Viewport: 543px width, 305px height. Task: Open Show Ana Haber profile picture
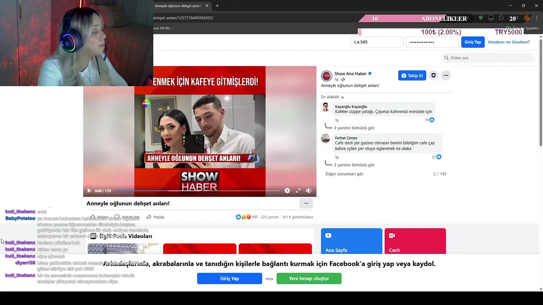pyautogui.click(x=326, y=76)
